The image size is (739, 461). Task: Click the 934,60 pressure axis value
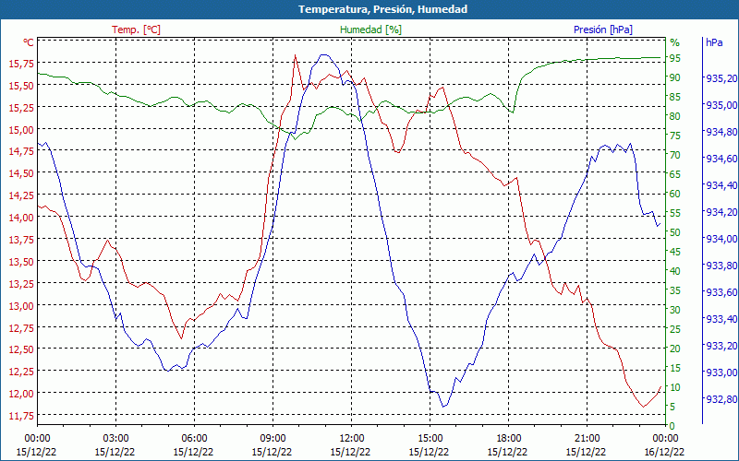click(x=721, y=159)
